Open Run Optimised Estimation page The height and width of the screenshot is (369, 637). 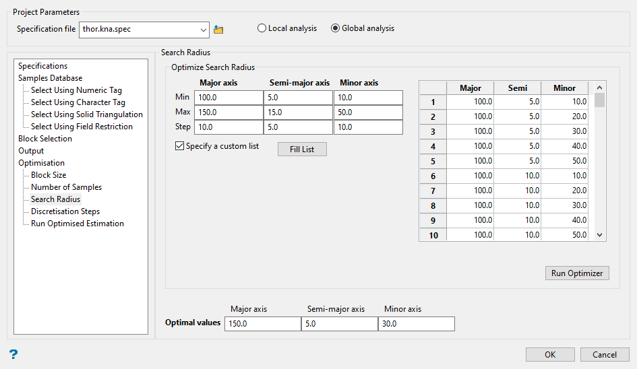(x=77, y=224)
